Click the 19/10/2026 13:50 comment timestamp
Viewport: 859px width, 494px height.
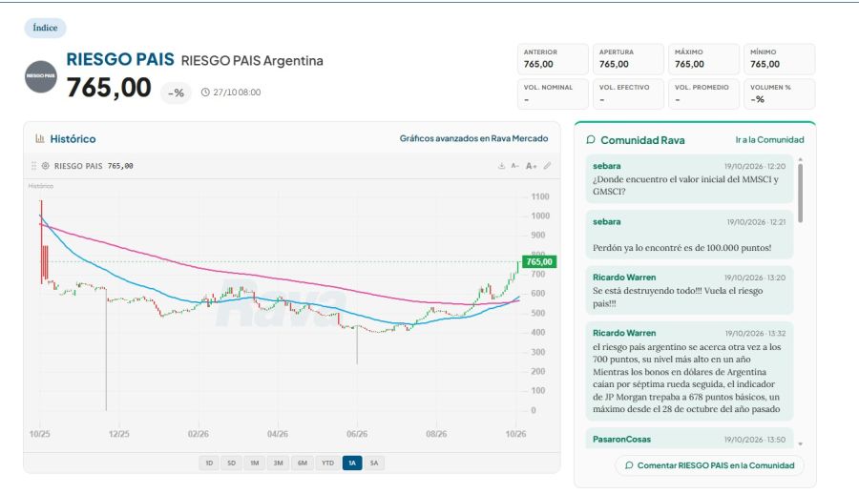pos(755,440)
